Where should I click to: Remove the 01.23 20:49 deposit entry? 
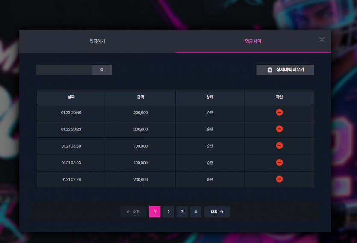coord(279,112)
